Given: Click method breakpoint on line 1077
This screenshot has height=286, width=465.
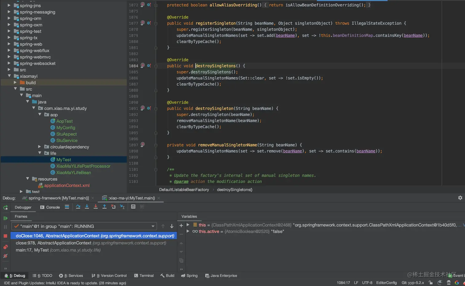Looking at the screenshot, I should (x=143, y=23).
